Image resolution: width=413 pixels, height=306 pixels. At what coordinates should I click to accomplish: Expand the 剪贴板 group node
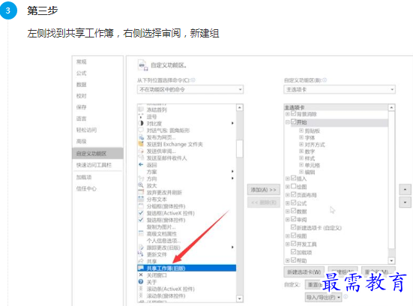[301, 130]
